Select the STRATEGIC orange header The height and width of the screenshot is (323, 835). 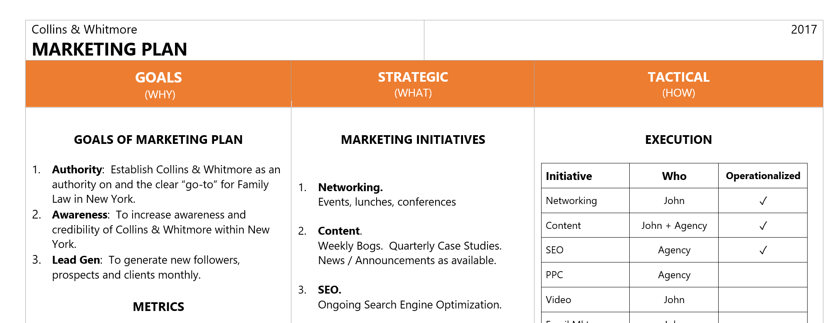tap(413, 84)
